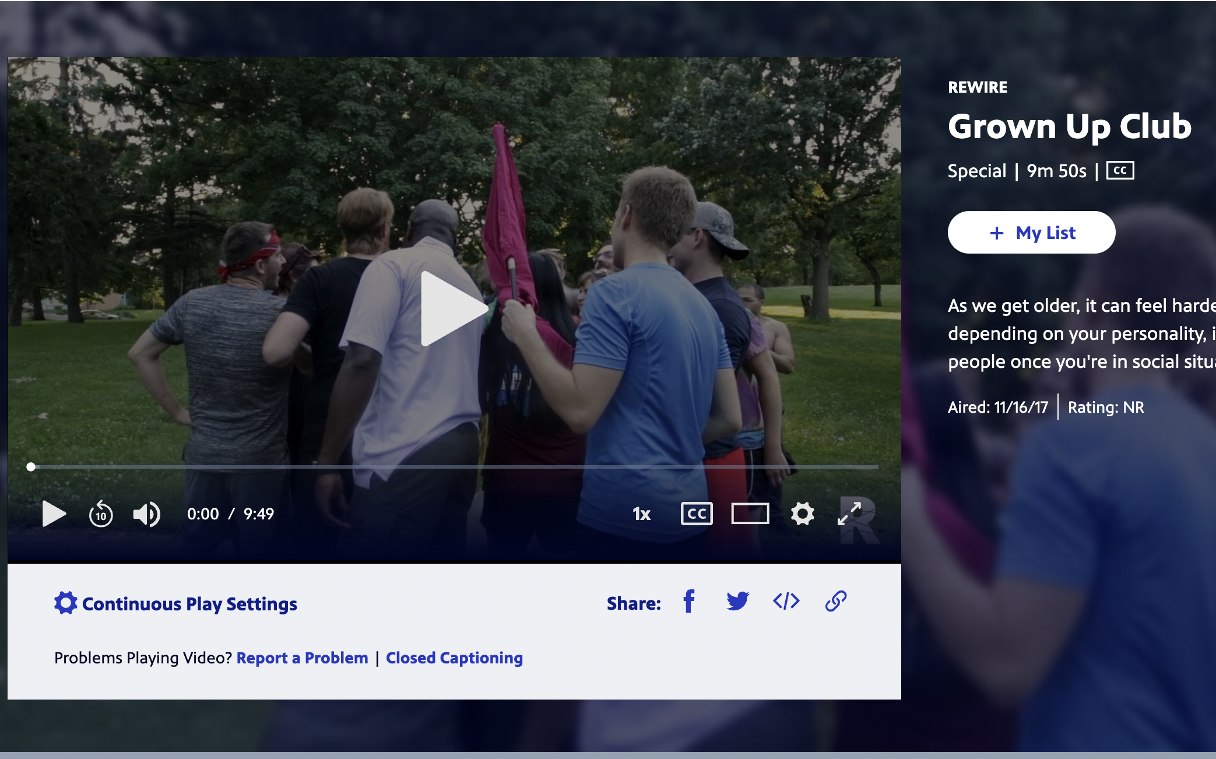Open Continuous Play Settings
The image size is (1216, 759).
[x=176, y=604]
